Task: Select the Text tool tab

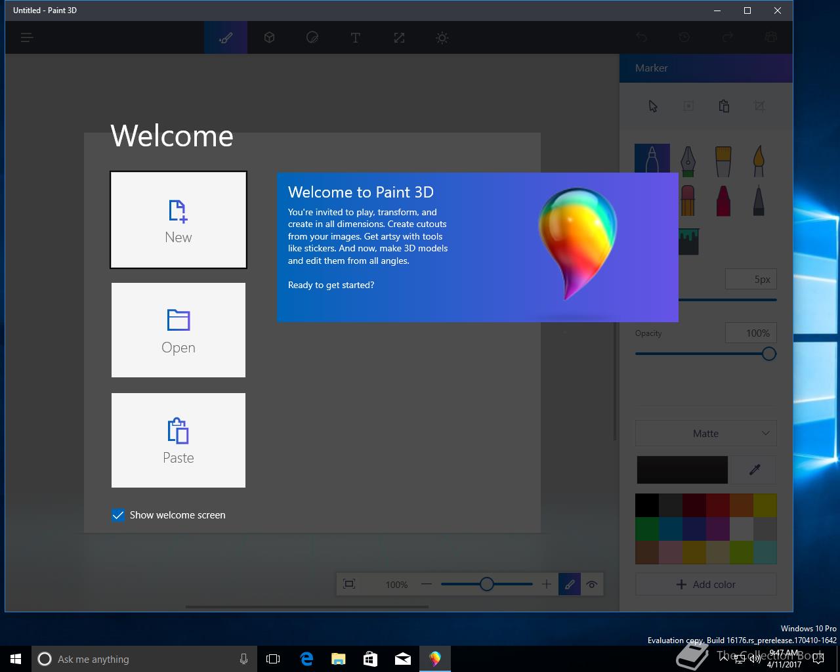Action: click(x=356, y=37)
